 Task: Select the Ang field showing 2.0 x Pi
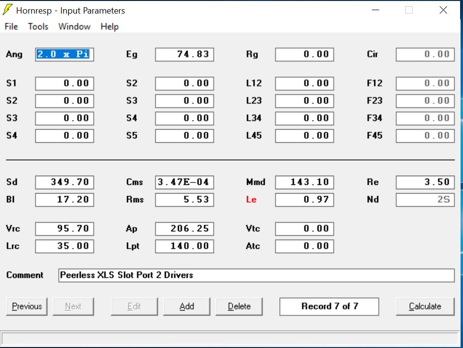[64, 55]
